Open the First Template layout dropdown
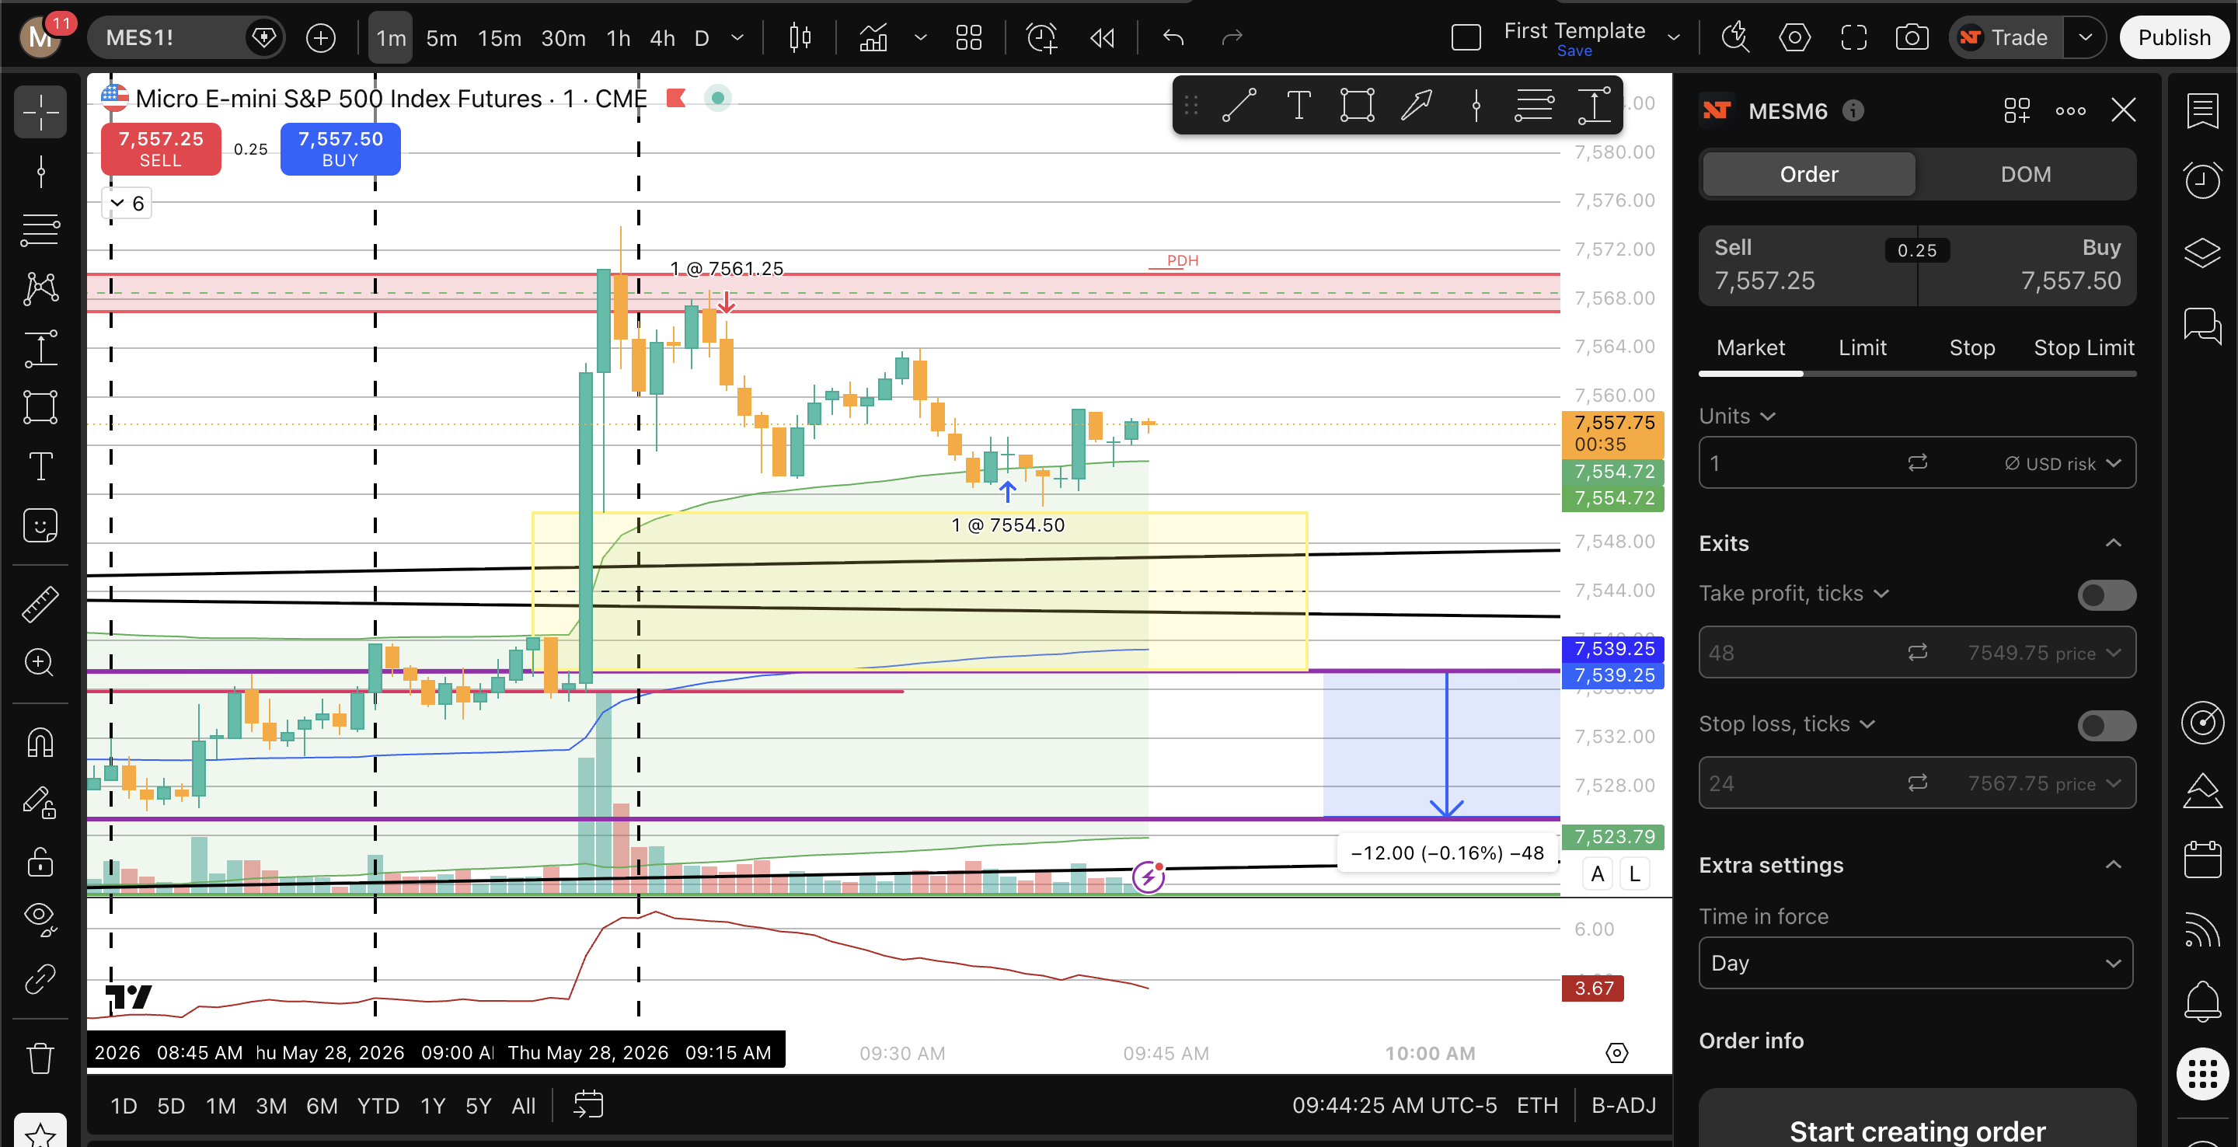 1673,37
